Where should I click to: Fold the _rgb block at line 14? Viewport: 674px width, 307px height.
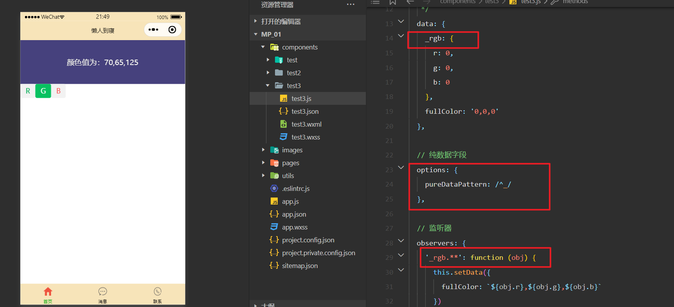(x=401, y=36)
